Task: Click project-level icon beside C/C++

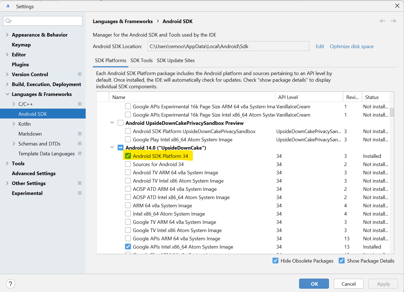Action: pos(80,104)
